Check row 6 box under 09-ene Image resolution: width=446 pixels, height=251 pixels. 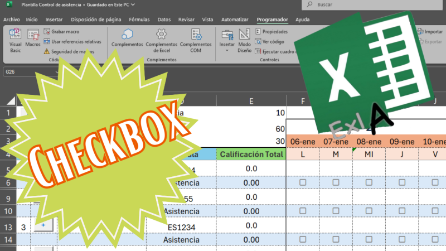tap(401, 182)
